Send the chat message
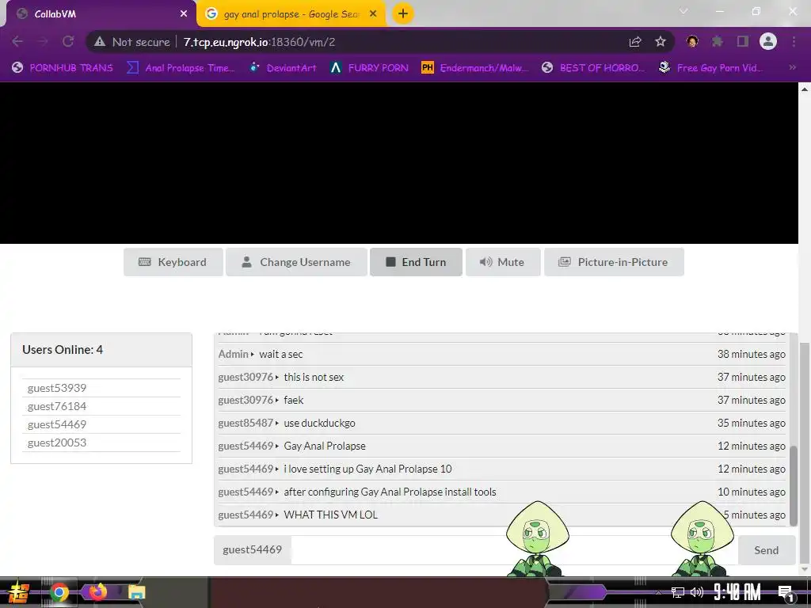Viewport: 811px width, 608px height. [767, 550]
